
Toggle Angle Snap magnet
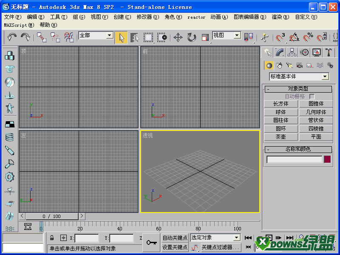(294, 37)
